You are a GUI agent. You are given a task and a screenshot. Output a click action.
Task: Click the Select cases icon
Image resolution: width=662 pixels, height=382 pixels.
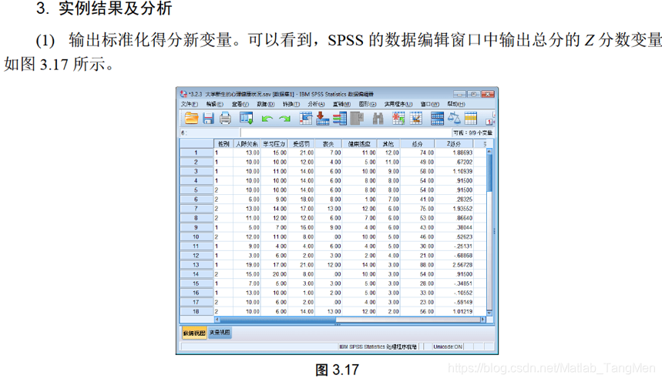(x=470, y=118)
